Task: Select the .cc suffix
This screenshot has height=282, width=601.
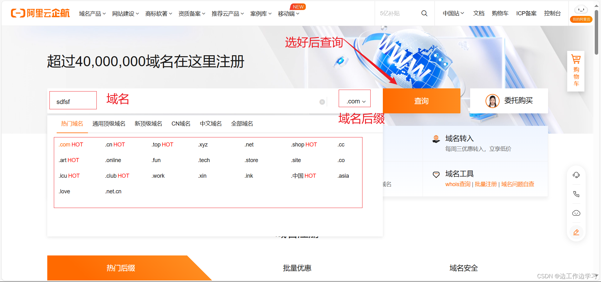Action: (x=341, y=145)
